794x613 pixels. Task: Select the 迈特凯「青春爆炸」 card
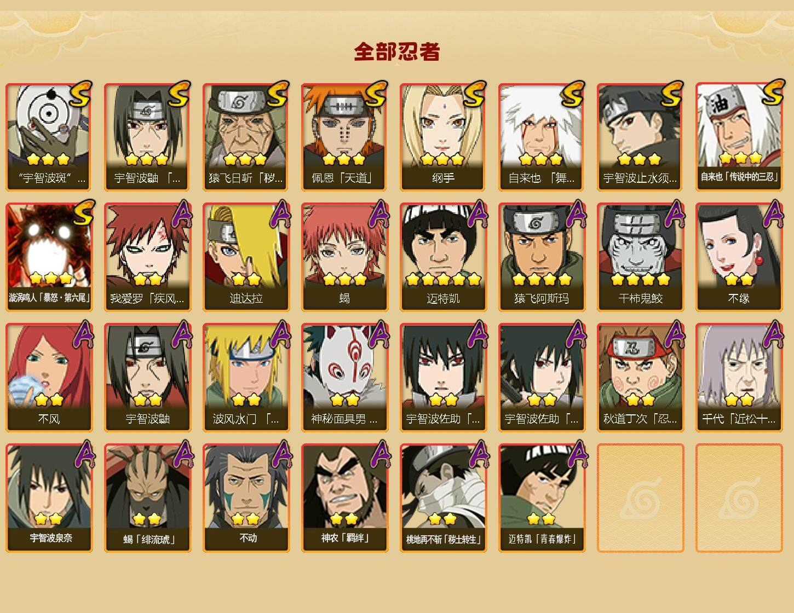pos(542,498)
